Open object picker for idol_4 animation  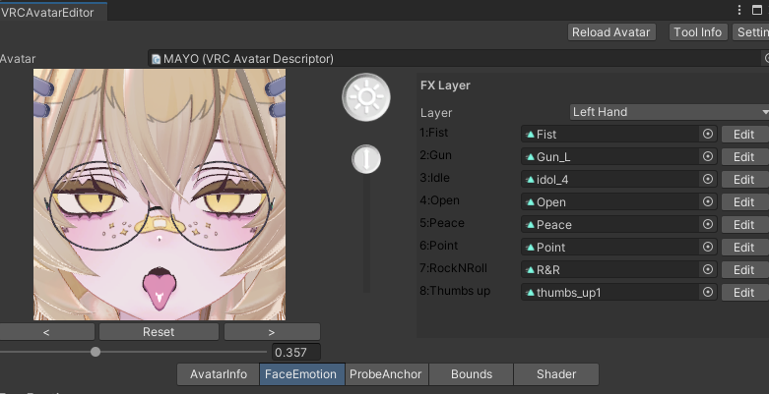coord(708,179)
